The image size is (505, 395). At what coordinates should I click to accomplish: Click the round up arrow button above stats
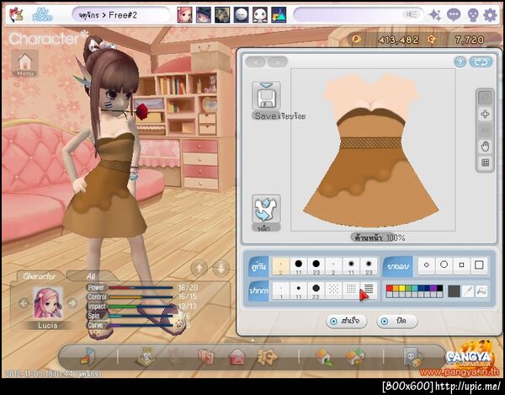pyautogui.click(x=199, y=268)
